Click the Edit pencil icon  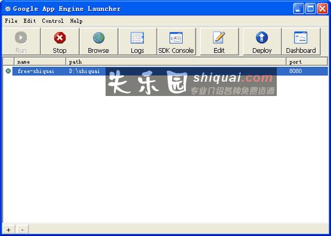(x=219, y=38)
